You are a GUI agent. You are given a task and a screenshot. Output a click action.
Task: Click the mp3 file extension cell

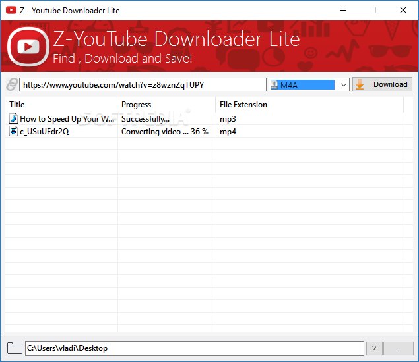(x=228, y=119)
